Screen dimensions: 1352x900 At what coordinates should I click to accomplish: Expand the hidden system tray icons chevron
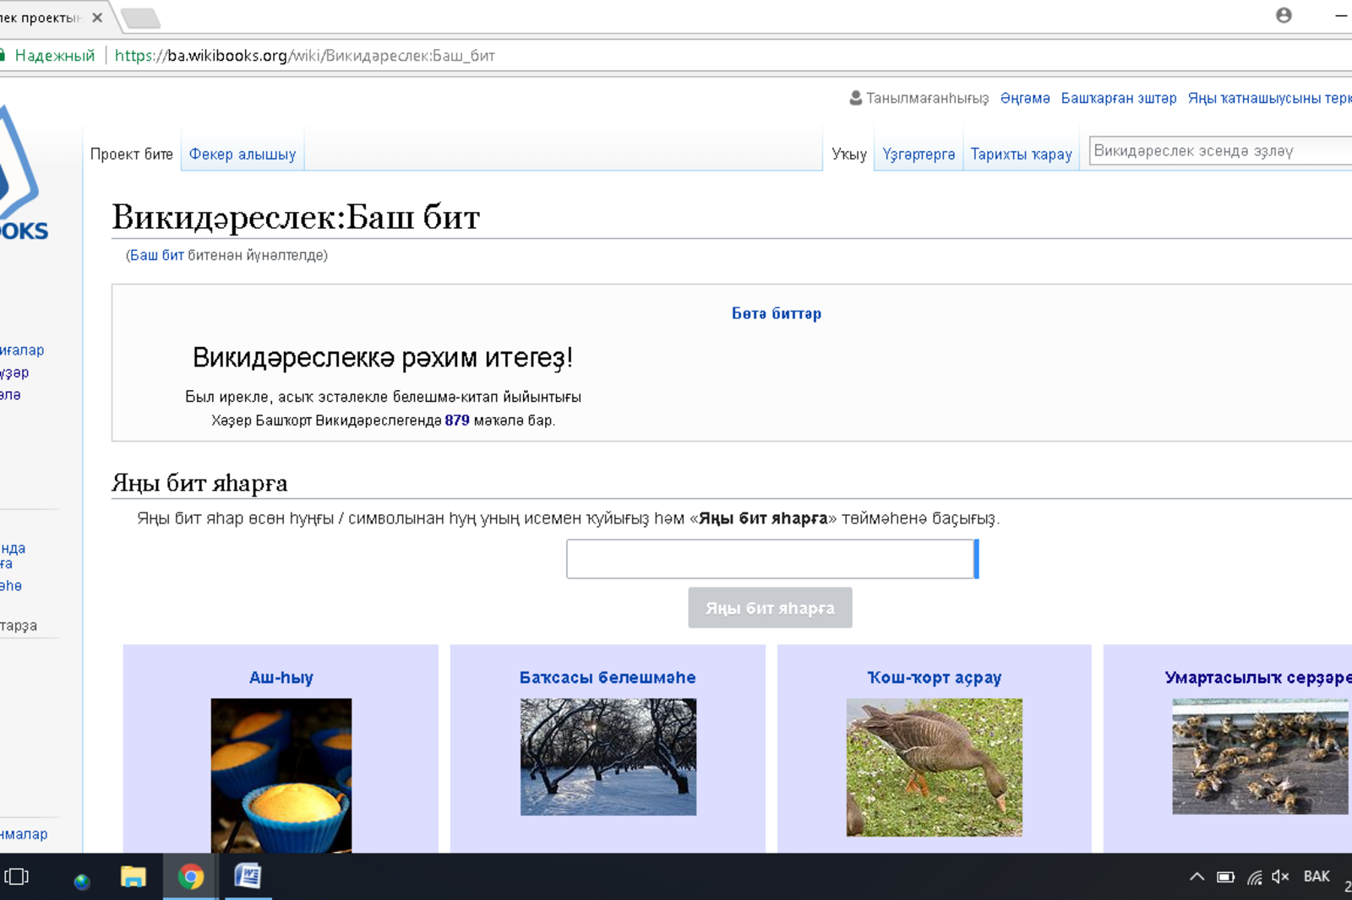[x=1197, y=877]
